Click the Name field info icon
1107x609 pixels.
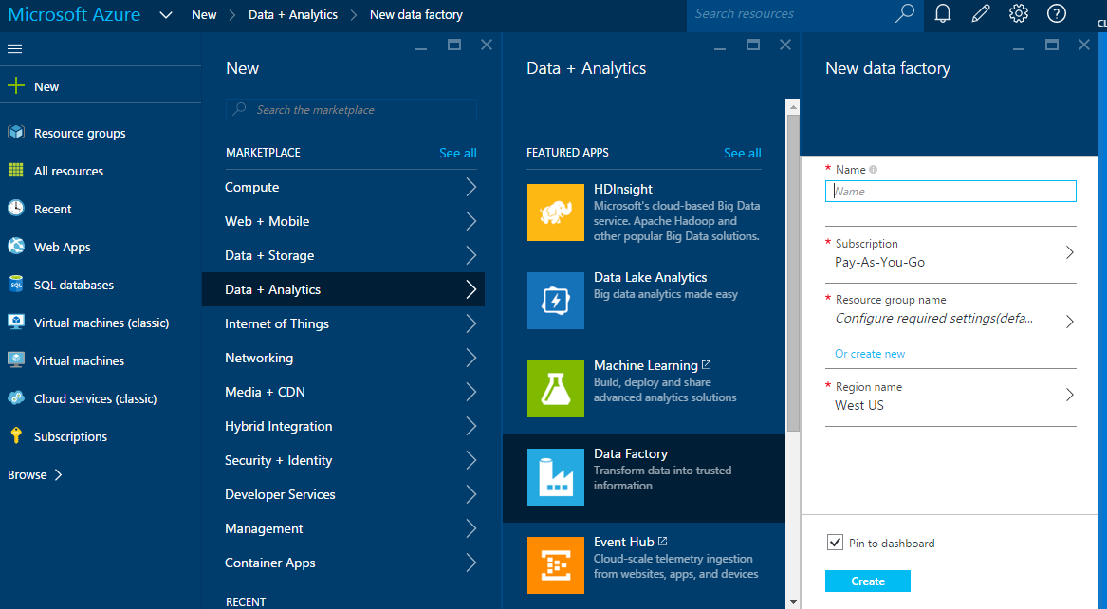point(874,170)
